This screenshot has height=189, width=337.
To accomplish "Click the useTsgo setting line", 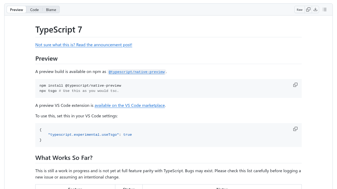I will tap(90, 135).
